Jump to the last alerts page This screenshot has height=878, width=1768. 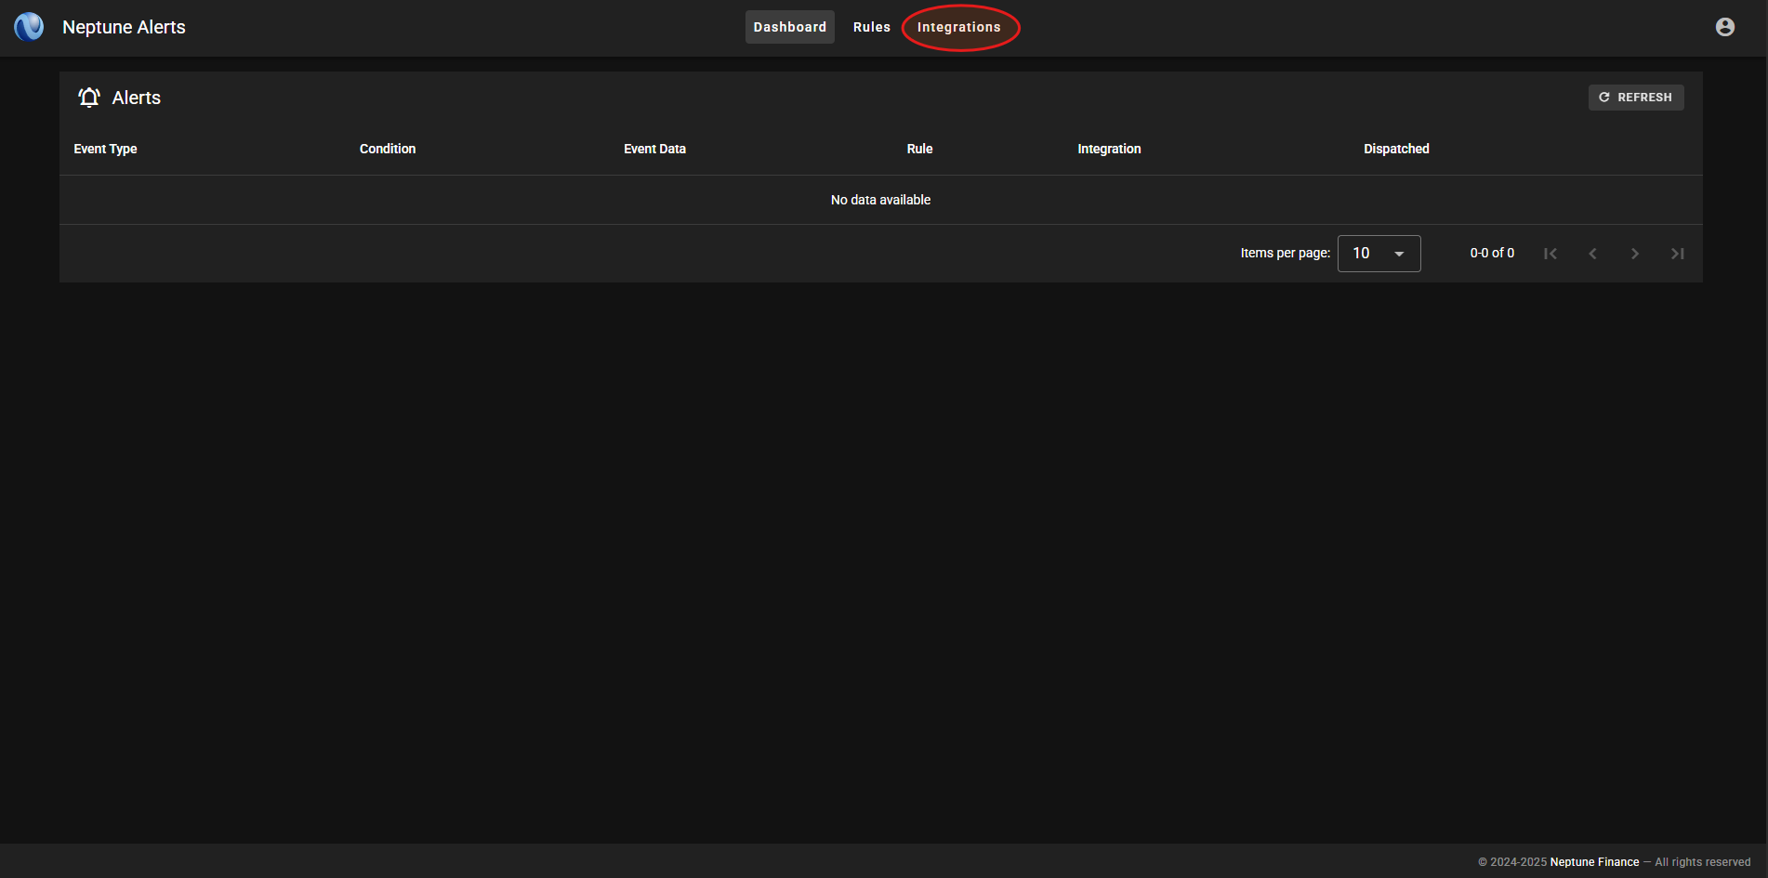pyautogui.click(x=1677, y=254)
